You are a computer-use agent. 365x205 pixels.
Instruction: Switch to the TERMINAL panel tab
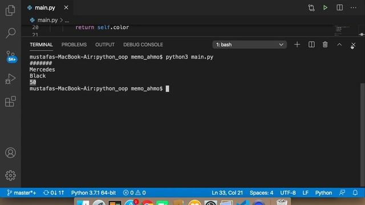coord(41,44)
